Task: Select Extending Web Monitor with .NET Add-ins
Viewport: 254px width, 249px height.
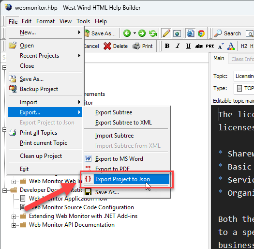Action: coord(83,216)
